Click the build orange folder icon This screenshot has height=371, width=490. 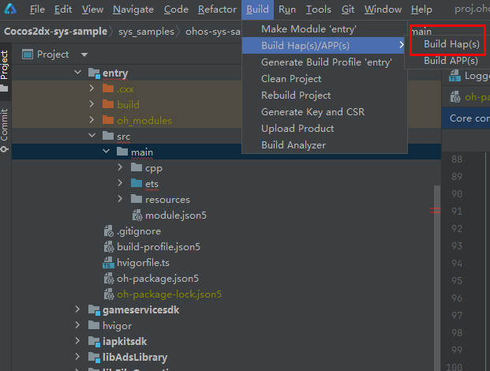(x=108, y=104)
